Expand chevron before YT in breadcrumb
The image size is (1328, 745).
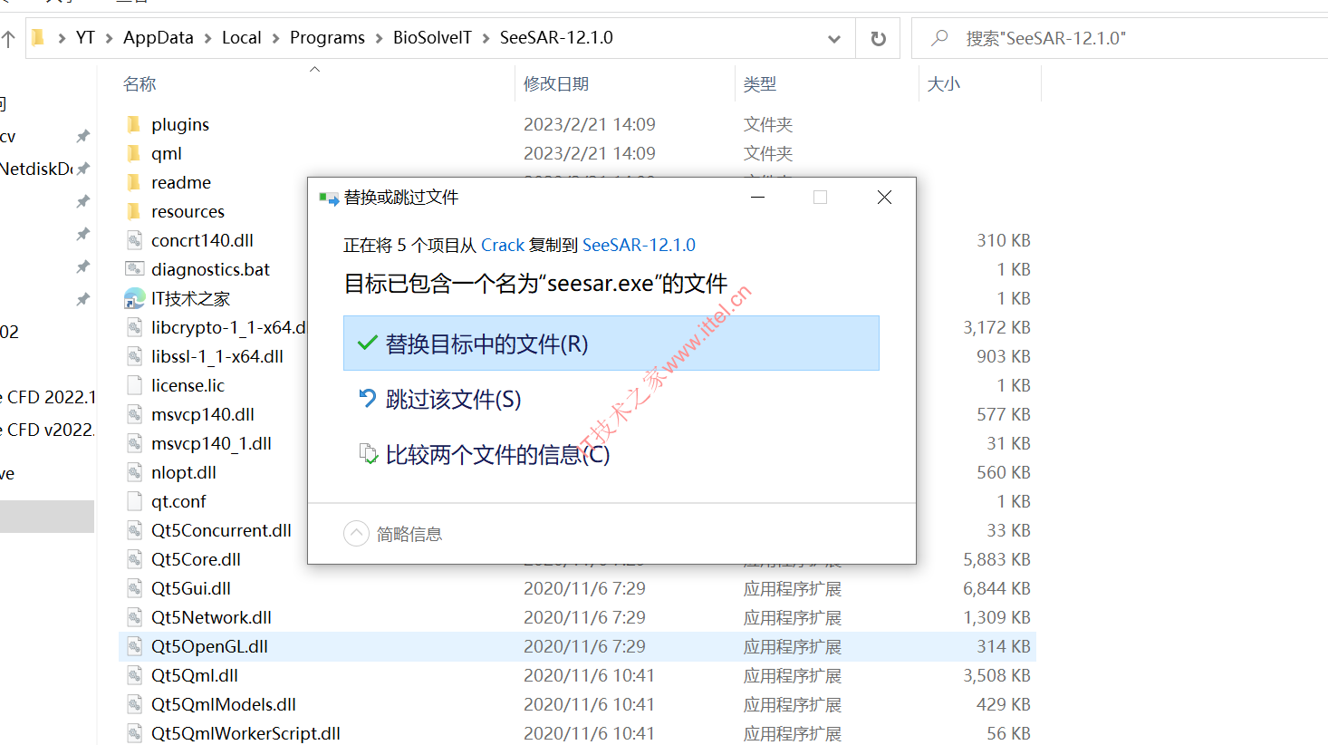(62, 38)
